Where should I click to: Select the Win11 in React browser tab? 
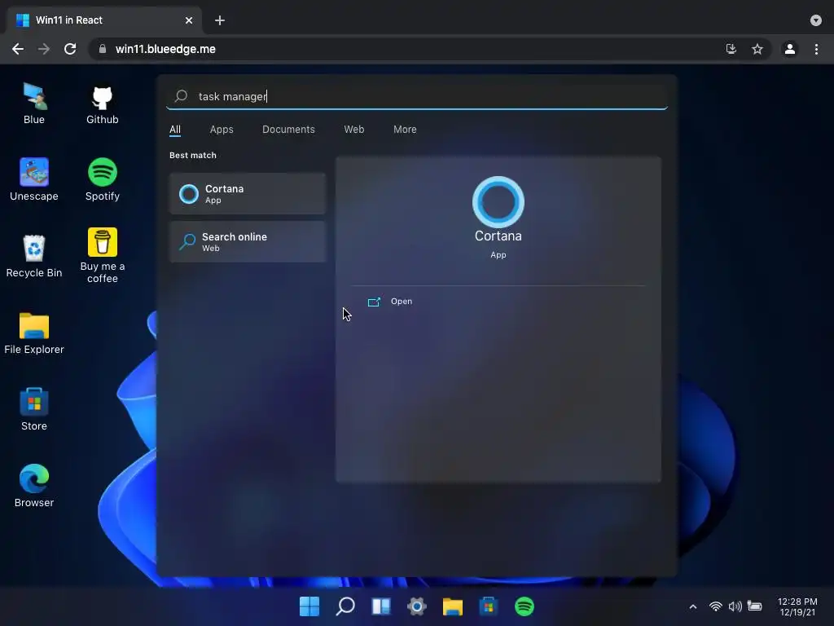tap(104, 20)
